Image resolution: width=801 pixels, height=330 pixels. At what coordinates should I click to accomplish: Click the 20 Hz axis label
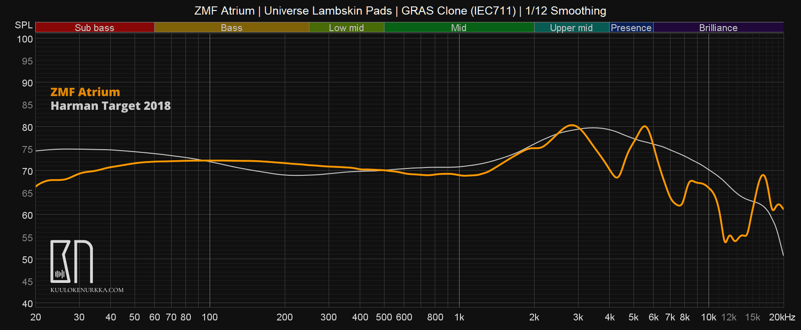pos(36,317)
